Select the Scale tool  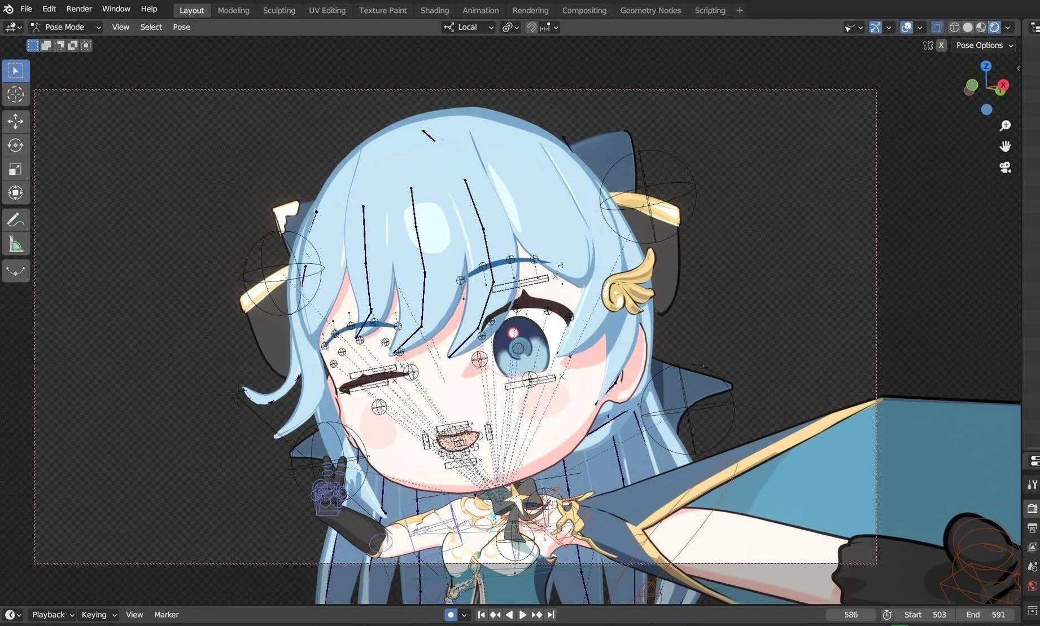(16, 169)
